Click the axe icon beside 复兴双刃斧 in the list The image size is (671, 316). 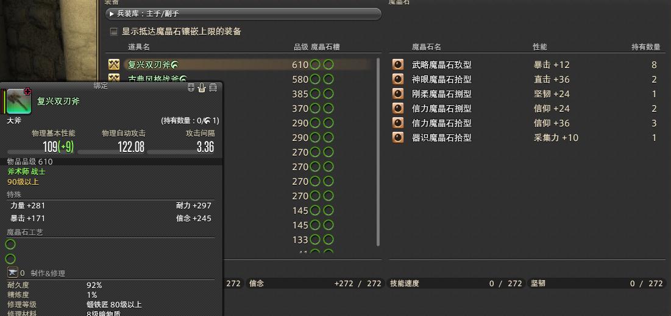(114, 65)
